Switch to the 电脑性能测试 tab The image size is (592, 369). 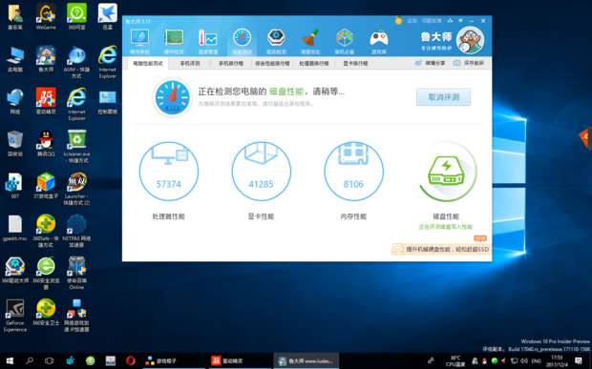click(148, 63)
